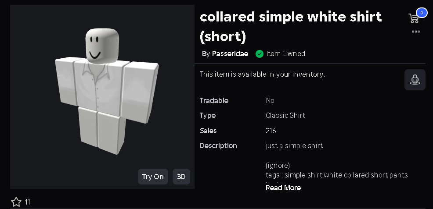
Task: Favorite the item with the star icon
Action: pos(16,202)
